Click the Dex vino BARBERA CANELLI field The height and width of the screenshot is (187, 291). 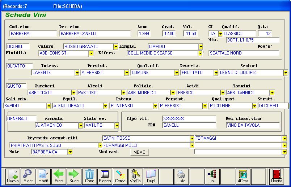95,34
